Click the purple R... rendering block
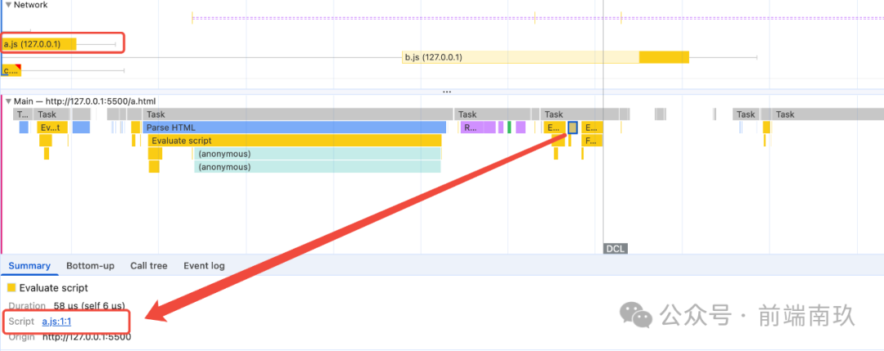884x351 pixels. [471, 128]
